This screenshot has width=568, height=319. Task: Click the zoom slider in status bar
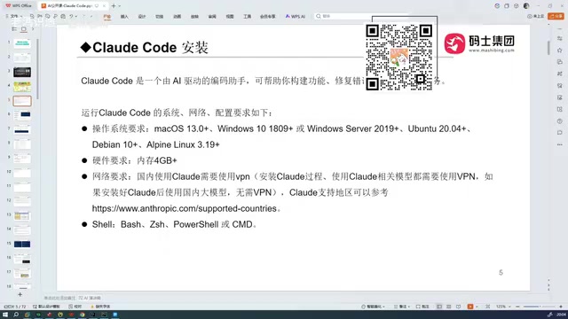539,307
